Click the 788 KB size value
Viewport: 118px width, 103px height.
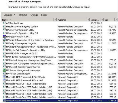pos(113,97)
